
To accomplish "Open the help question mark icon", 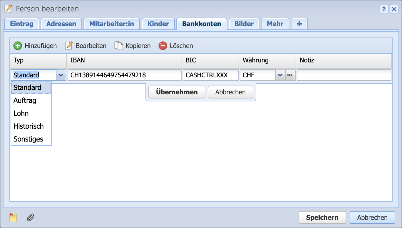I will coord(384,9).
